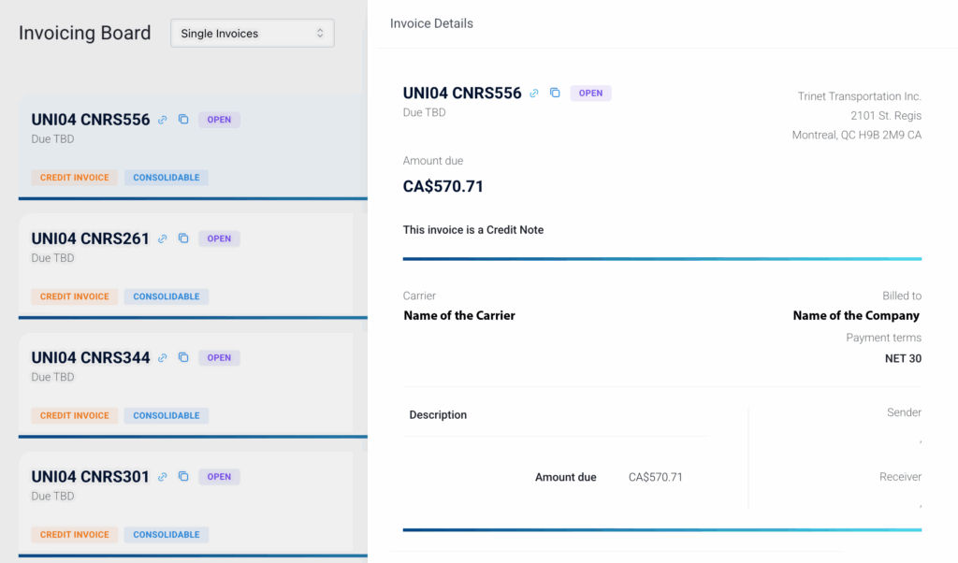The image size is (958, 563).
Task: Click link icon in Invoice Details header
Action: tap(534, 93)
